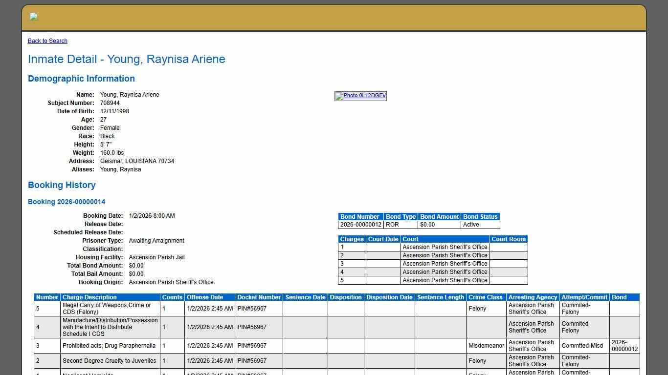Click the Active bond status cell

point(471,225)
